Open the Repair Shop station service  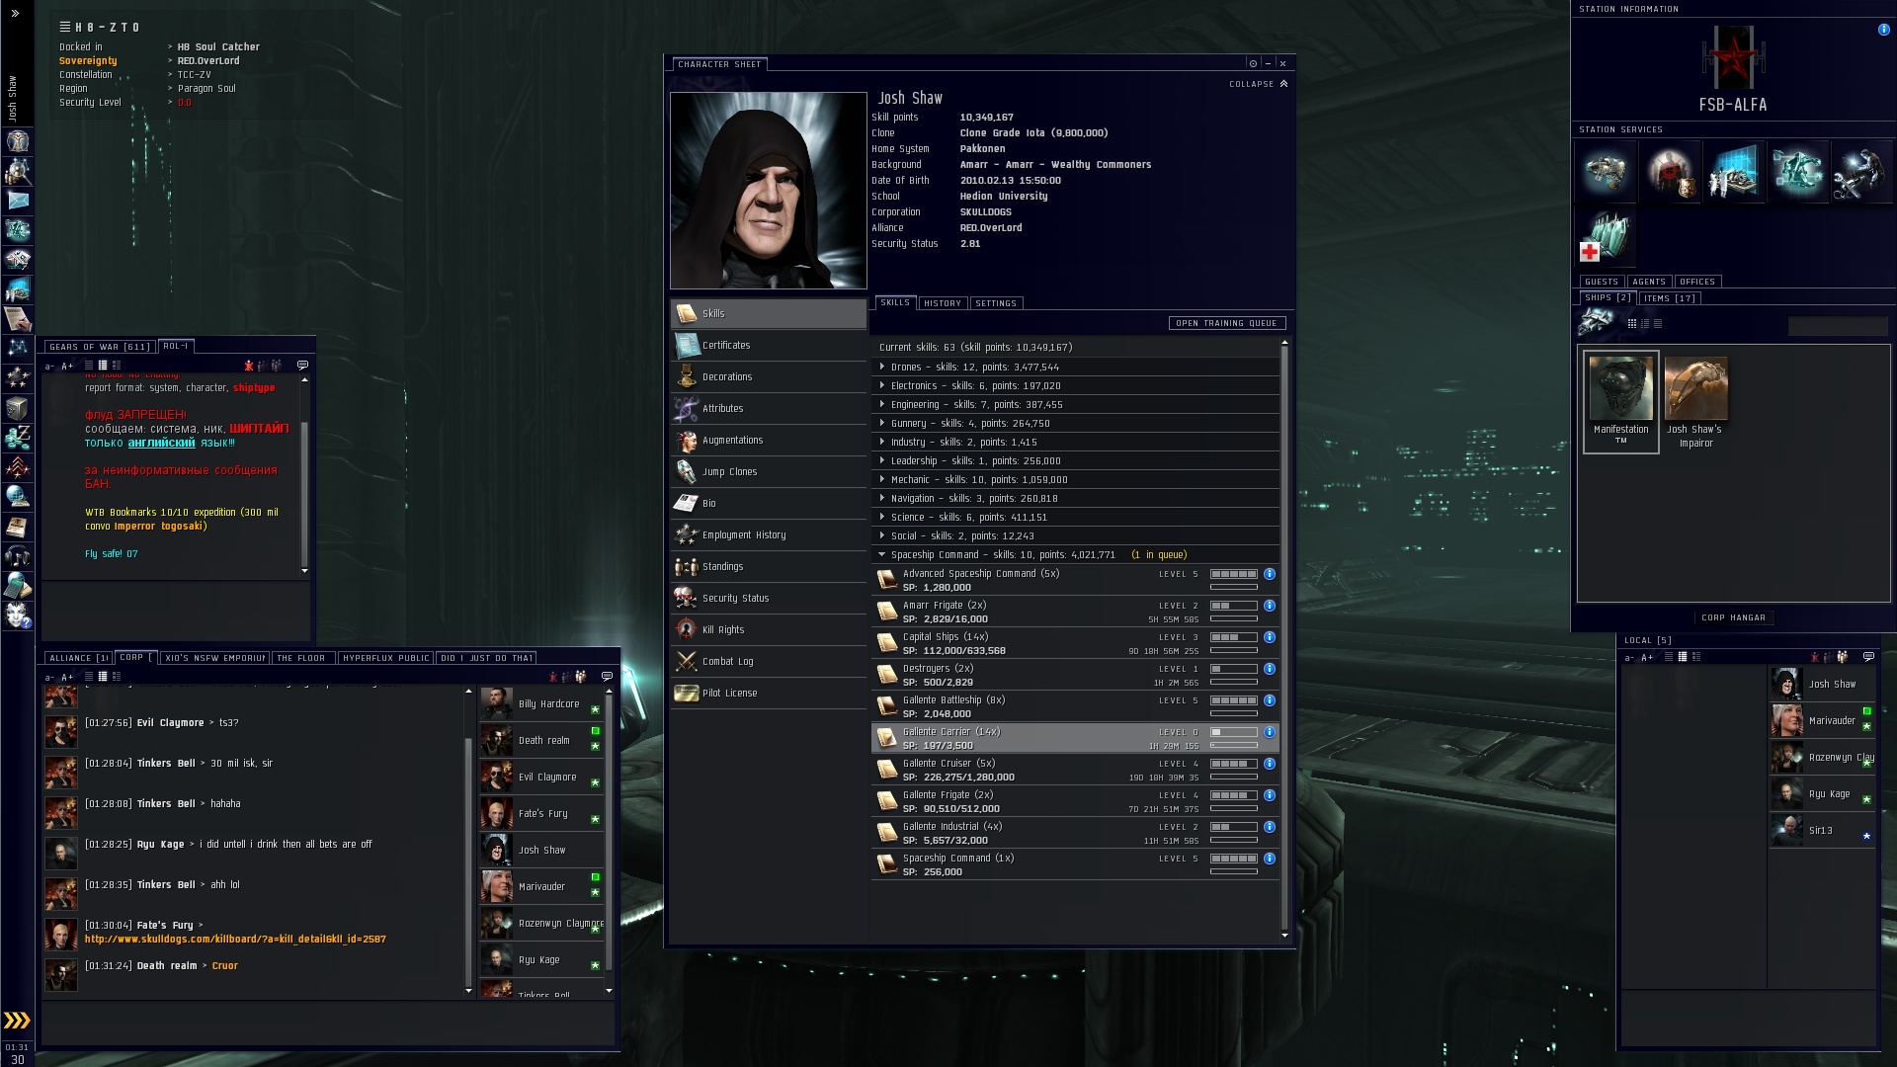pyautogui.click(x=1861, y=171)
